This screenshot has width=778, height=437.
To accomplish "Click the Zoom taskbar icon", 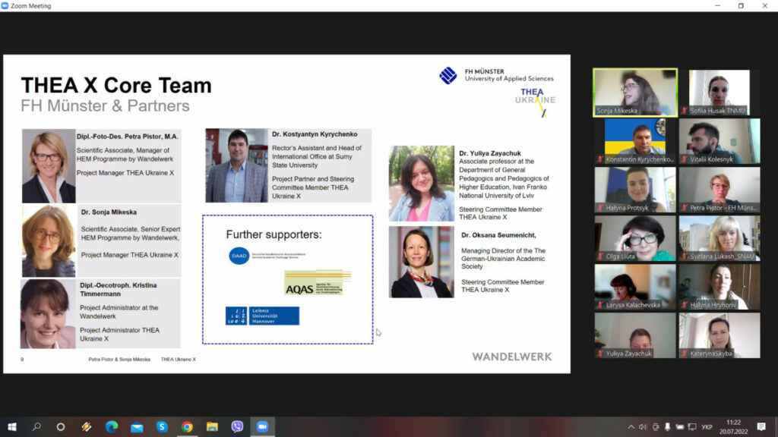I will (x=262, y=427).
